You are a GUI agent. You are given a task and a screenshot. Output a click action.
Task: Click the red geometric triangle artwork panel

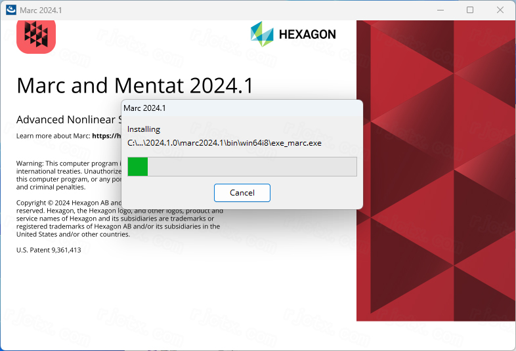coord(436,171)
